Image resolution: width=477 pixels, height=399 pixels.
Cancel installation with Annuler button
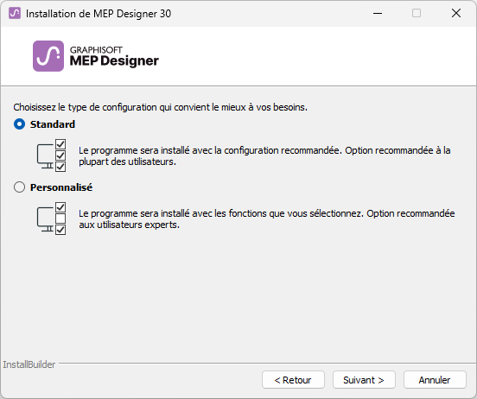point(435,379)
